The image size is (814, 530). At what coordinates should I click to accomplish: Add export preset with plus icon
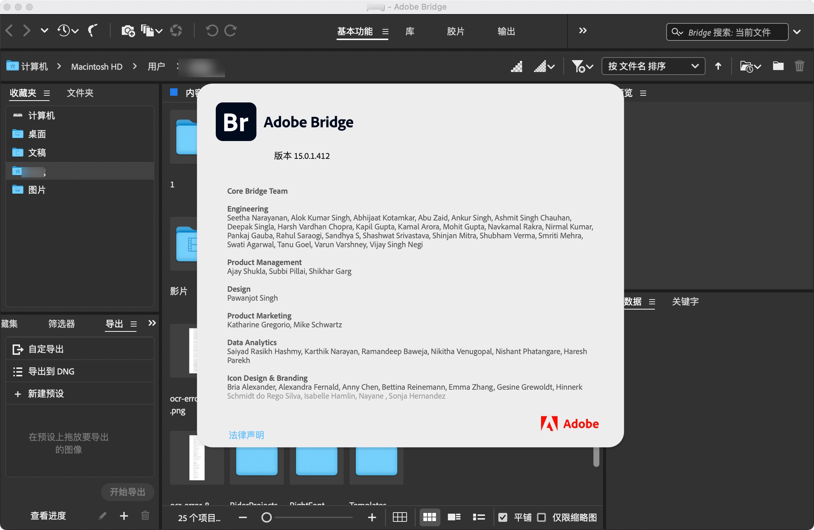point(124,516)
